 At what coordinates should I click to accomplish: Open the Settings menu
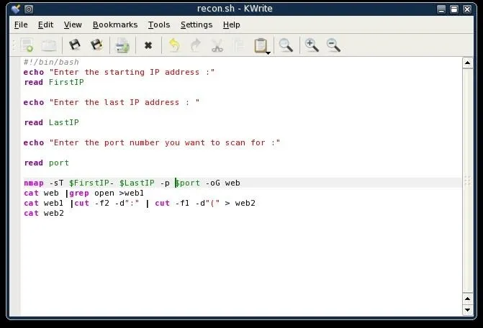click(197, 24)
